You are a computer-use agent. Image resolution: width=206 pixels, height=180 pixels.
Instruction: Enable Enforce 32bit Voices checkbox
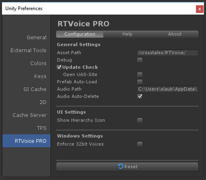140,144
